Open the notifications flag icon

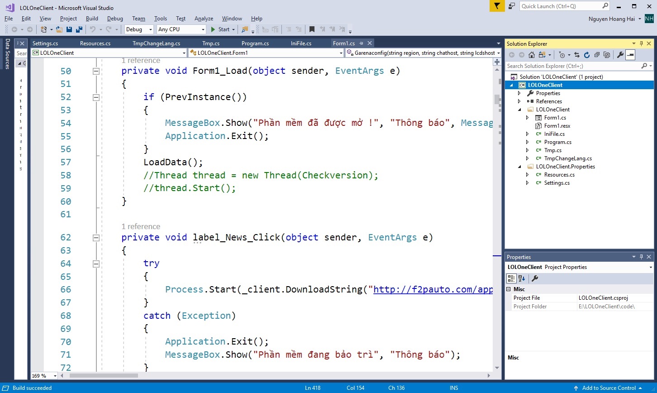pos(497,6)
